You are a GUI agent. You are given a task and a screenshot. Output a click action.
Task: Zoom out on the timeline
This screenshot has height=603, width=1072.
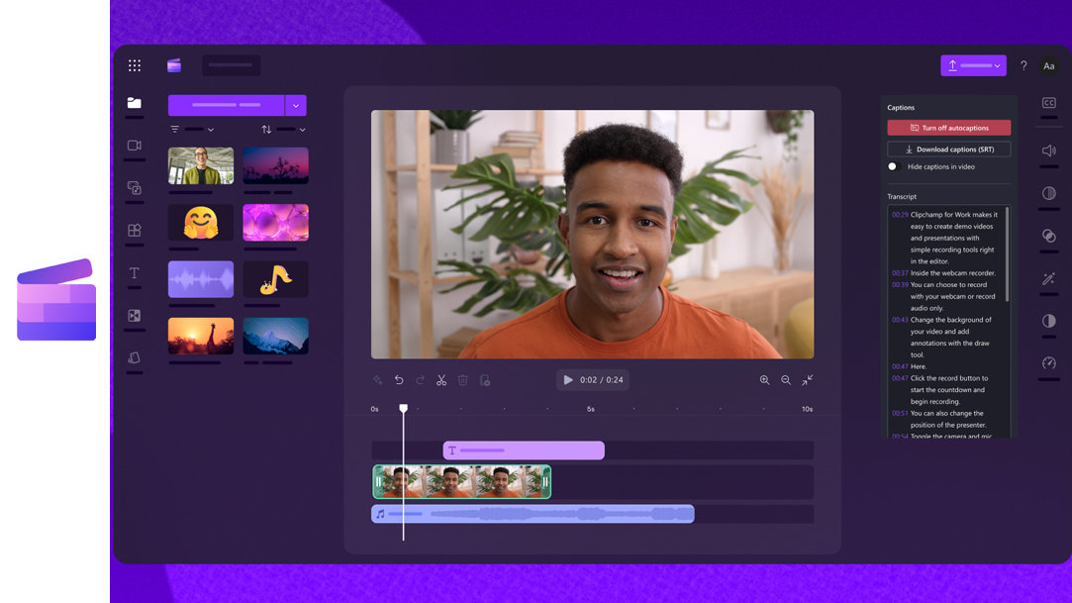786,380
